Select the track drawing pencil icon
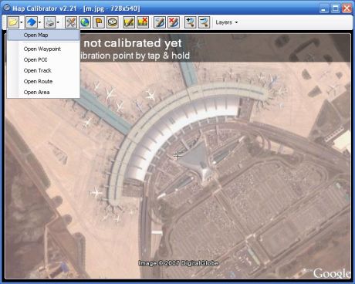This screenshot has height=284, width=355. [159, 22]
